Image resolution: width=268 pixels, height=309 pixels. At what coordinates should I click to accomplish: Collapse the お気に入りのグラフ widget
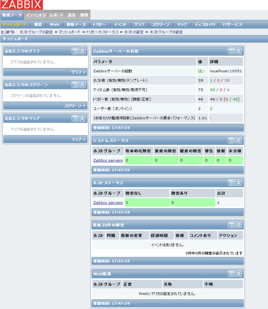82,51
